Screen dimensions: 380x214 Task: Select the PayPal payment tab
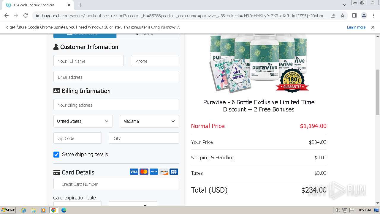tap(148, 36)
